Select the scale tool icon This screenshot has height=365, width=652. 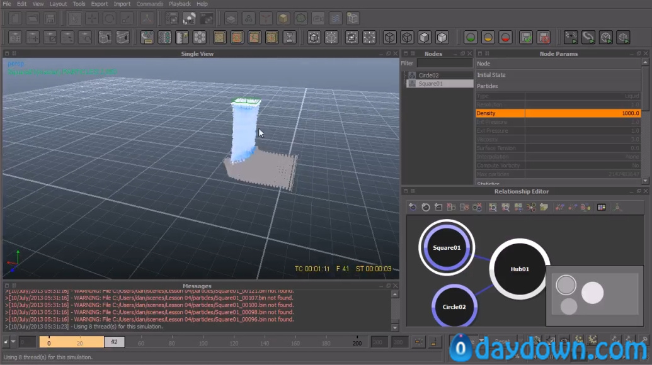click(x=127, y=18)
